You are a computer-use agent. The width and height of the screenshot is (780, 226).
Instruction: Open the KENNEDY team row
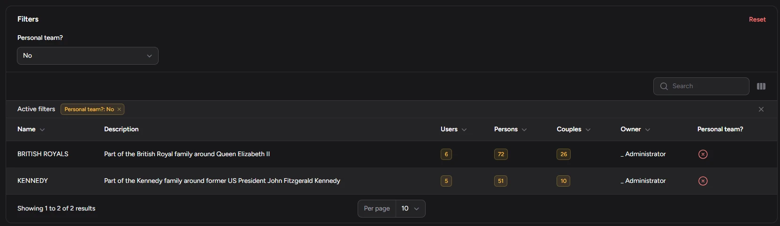(x=33, y=181)
